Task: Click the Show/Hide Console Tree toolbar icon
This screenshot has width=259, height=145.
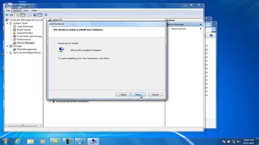Action: tap(23, 15)
